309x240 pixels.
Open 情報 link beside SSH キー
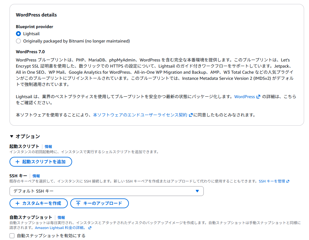(x=36, y=176)
